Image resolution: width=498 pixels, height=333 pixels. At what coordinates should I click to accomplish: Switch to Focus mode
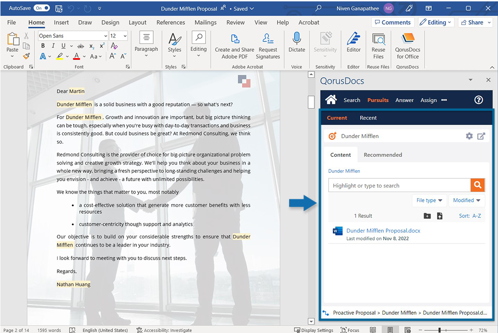coord(350,330)
